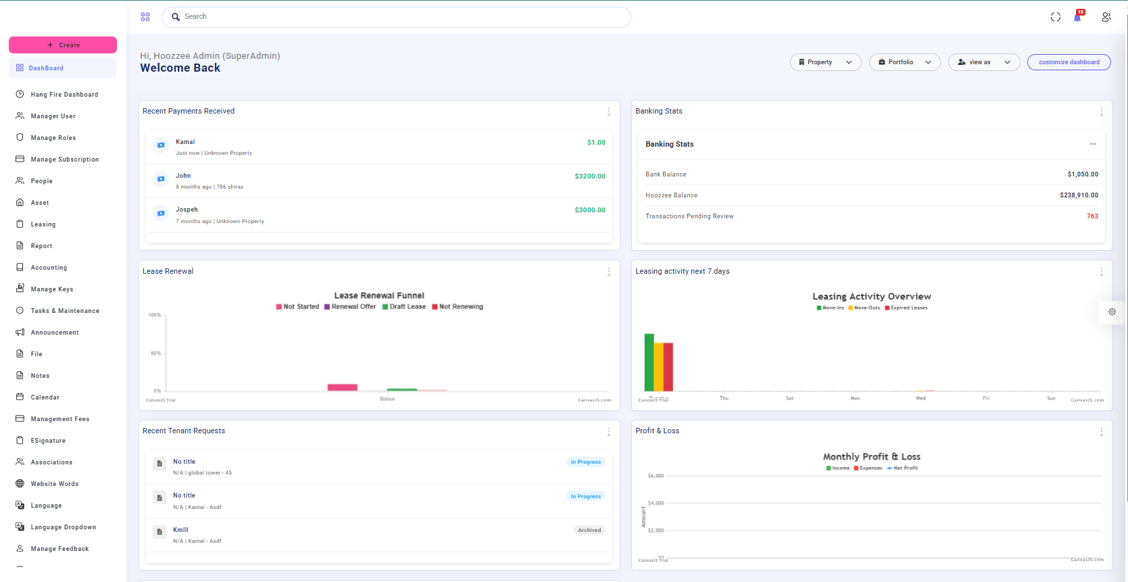Open the floating settings gear icon

click(x=1112, y=312)
